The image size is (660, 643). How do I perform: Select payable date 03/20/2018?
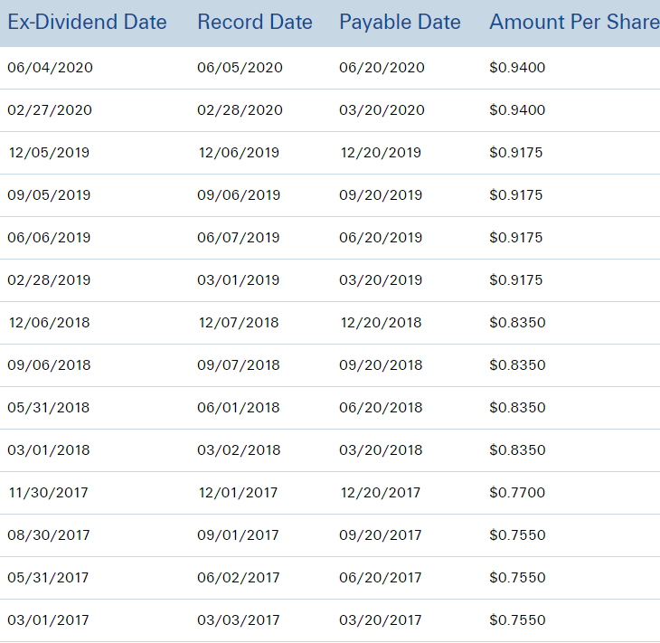click(x=381, y=450)
